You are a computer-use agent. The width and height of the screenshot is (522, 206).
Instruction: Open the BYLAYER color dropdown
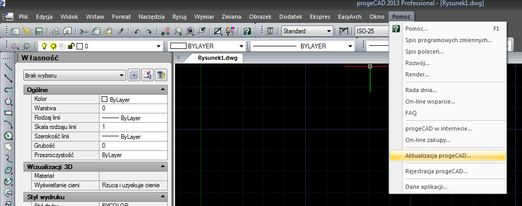click(x=241, y=46)
